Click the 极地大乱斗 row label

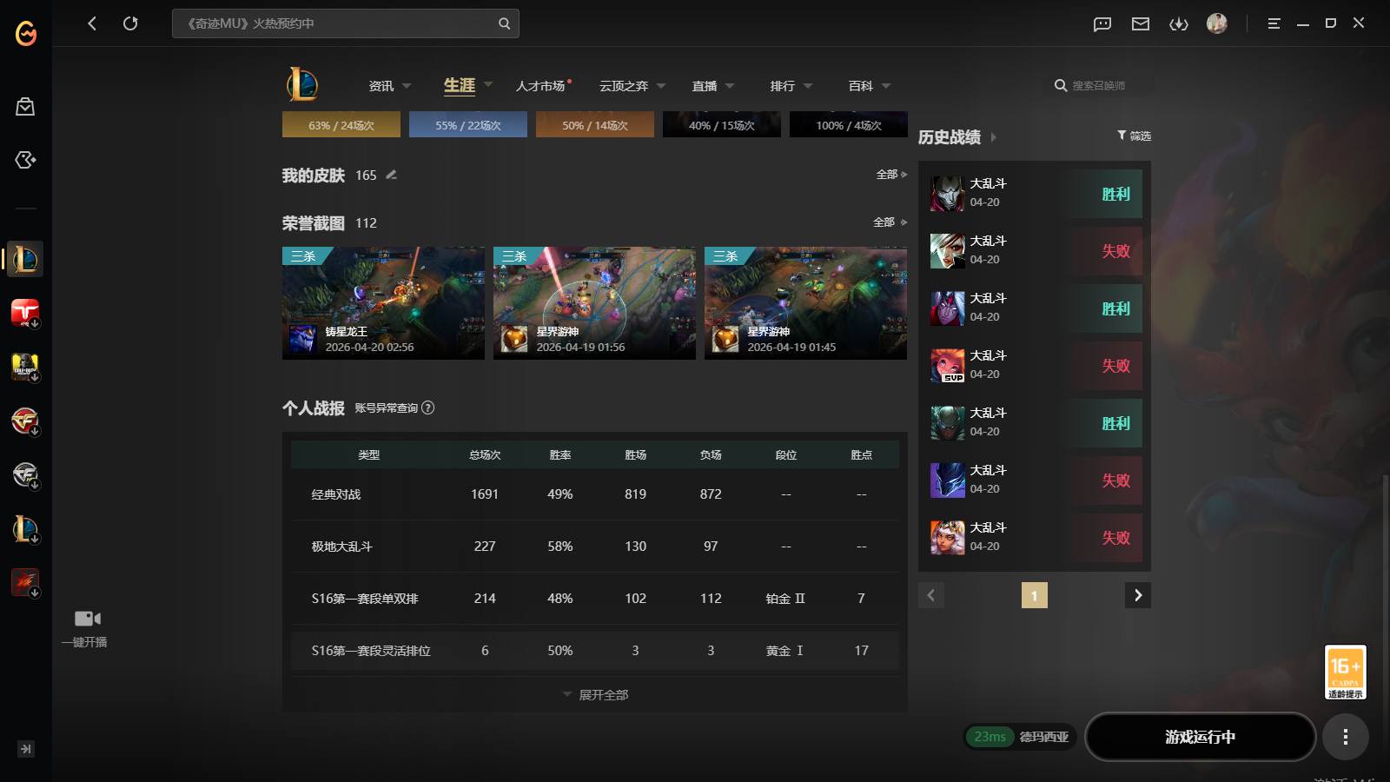(x=342, y=547)
